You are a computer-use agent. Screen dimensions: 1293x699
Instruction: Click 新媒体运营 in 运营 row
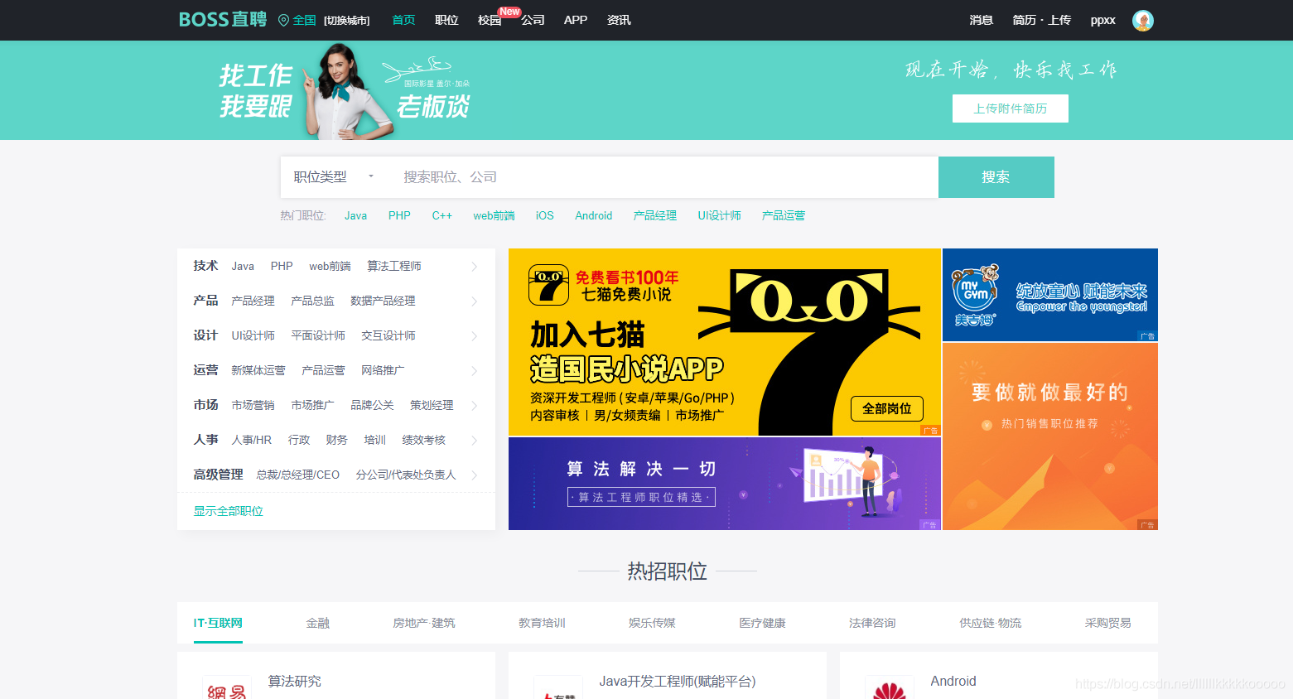(258, 370)
